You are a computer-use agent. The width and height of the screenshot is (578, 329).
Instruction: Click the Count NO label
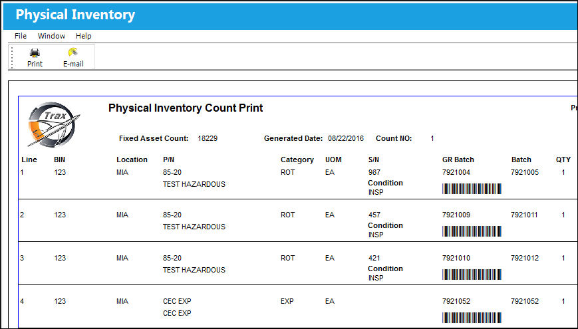[x=394, y=138]
